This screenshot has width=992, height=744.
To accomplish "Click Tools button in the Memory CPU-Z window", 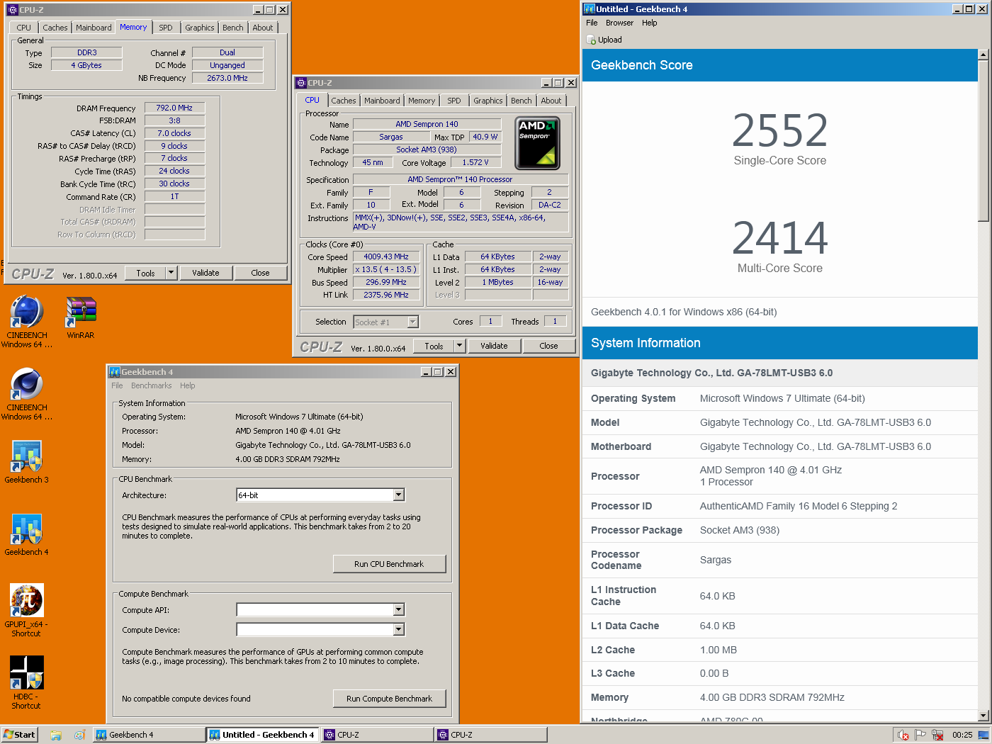I will [x=146, y=273].
